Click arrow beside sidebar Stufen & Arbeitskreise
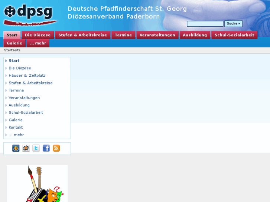This screenshot has height=202, width=270. [6, 83]
